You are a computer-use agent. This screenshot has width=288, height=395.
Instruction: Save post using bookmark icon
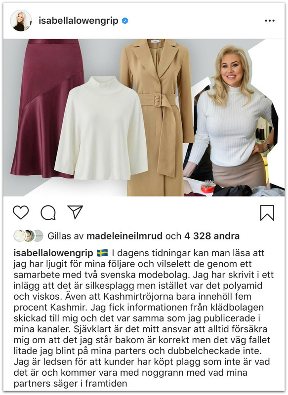click(x=267, y=213)
